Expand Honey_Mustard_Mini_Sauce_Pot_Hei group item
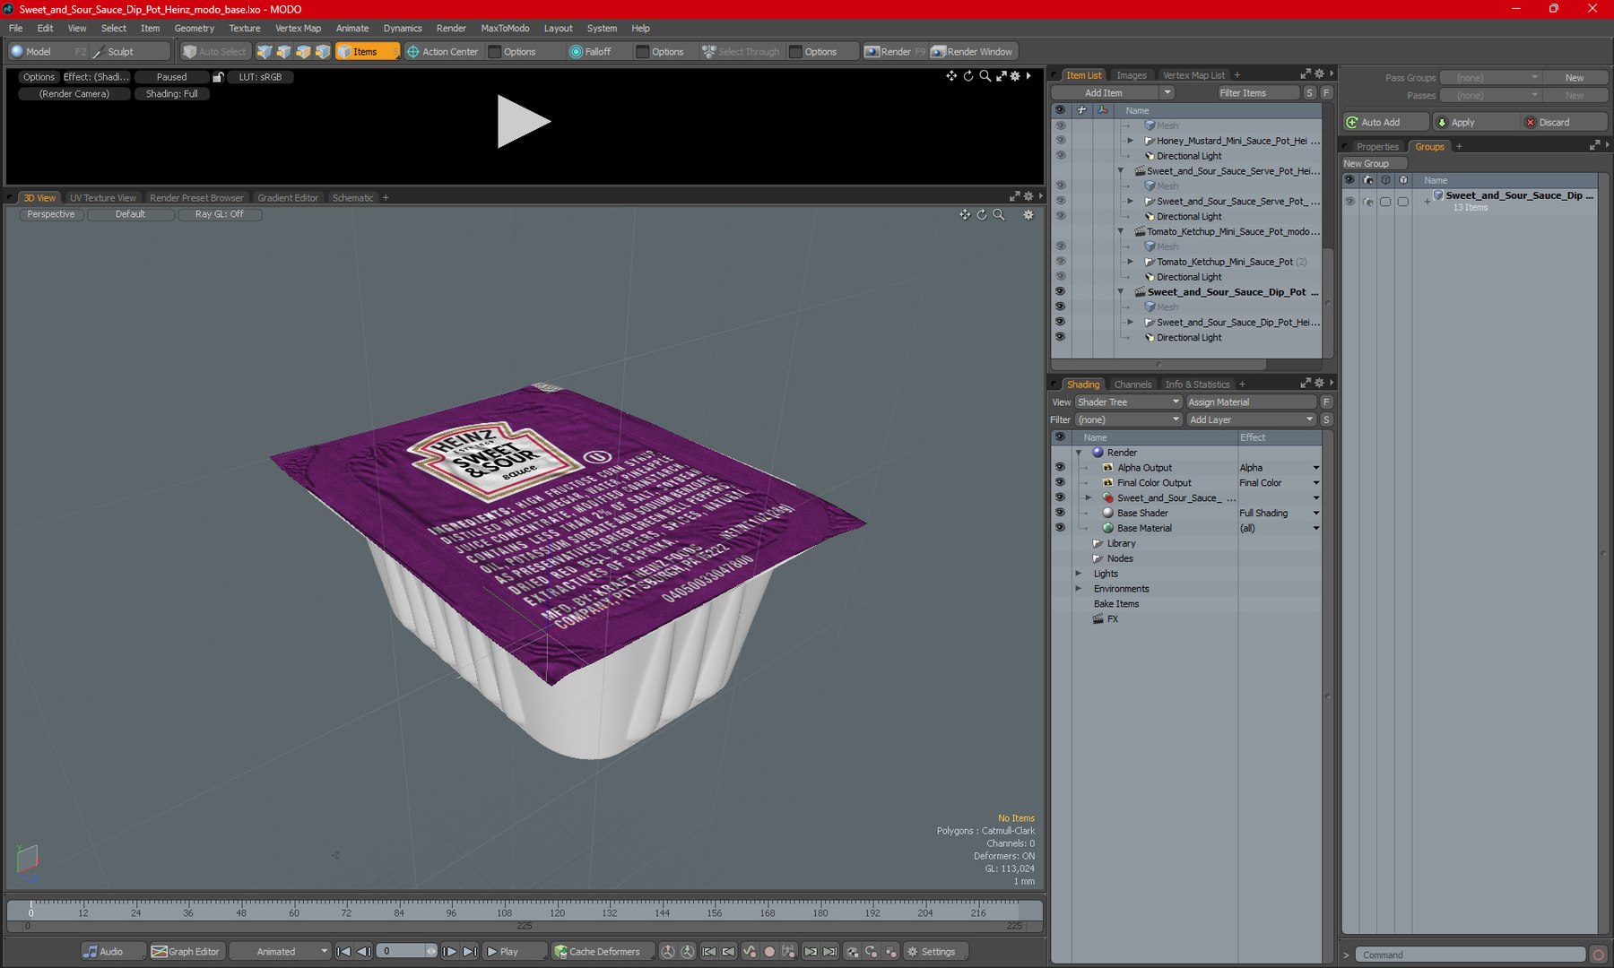The width and height of the screenshot is (1614, 968). (1131, 141)
